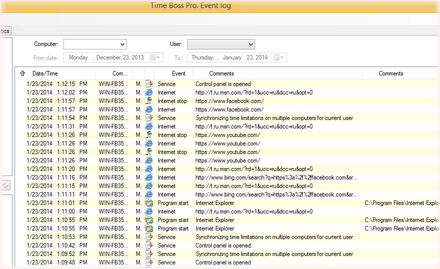440x269 pixels.
Task: Open the Computer dropdown
Action: point(122,44)
